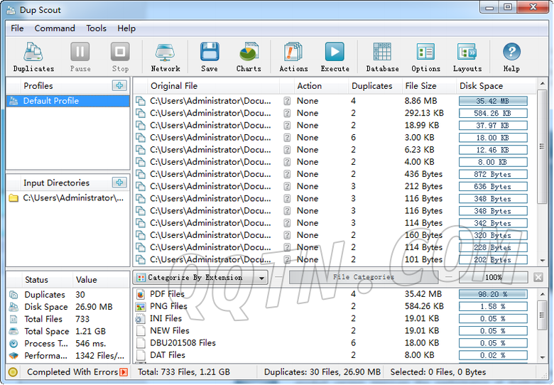The width and height of the screenshot is (554, 385).
Task: Add input directory with plus button
Action: click(119, 183)
